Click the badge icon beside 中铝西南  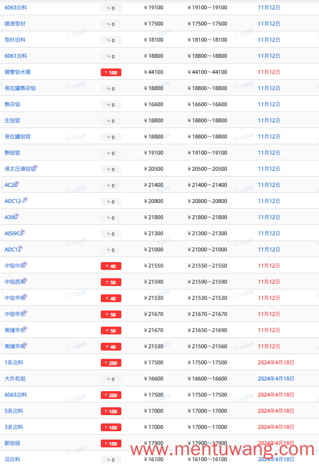point(25,280)
